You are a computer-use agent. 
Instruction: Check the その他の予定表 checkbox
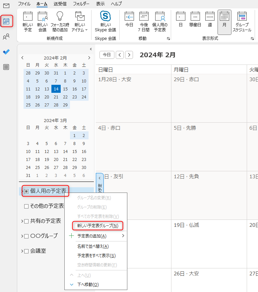click(x=27, y=206)
